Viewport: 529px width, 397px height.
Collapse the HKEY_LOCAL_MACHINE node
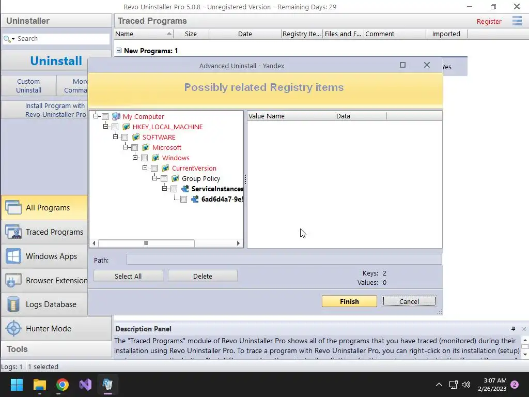click(x=105, y=126)
